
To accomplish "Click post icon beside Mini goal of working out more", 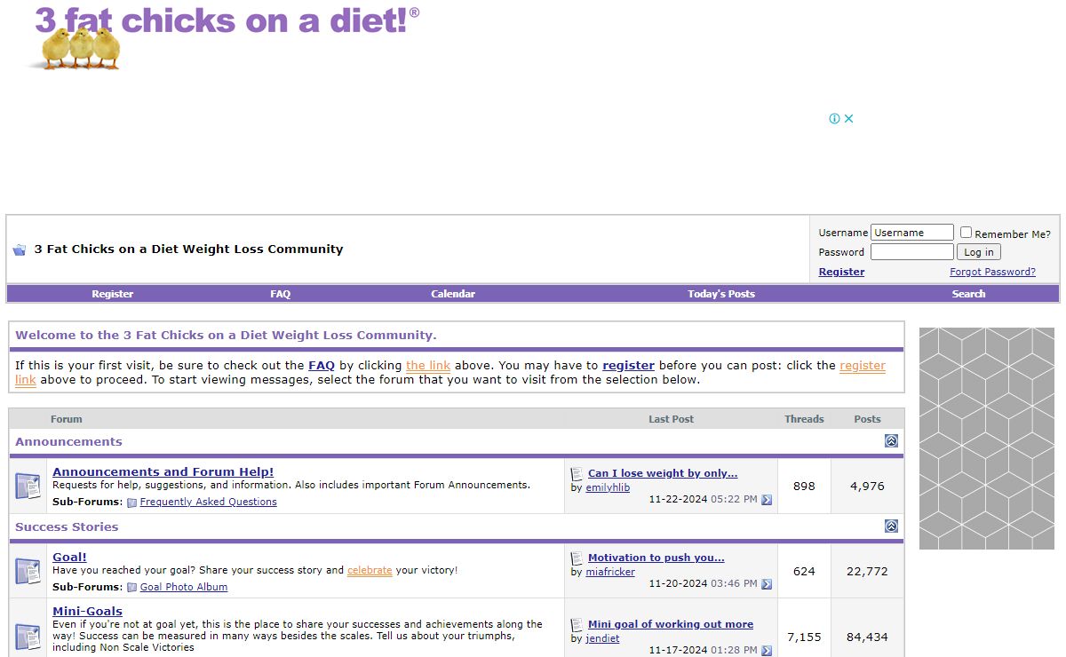I will (x=577, y=625).
